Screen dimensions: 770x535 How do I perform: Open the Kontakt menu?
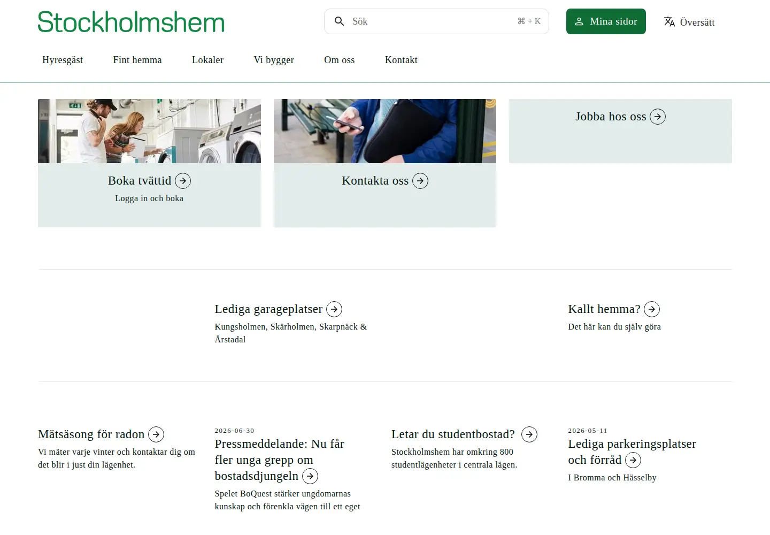point(401,60)
